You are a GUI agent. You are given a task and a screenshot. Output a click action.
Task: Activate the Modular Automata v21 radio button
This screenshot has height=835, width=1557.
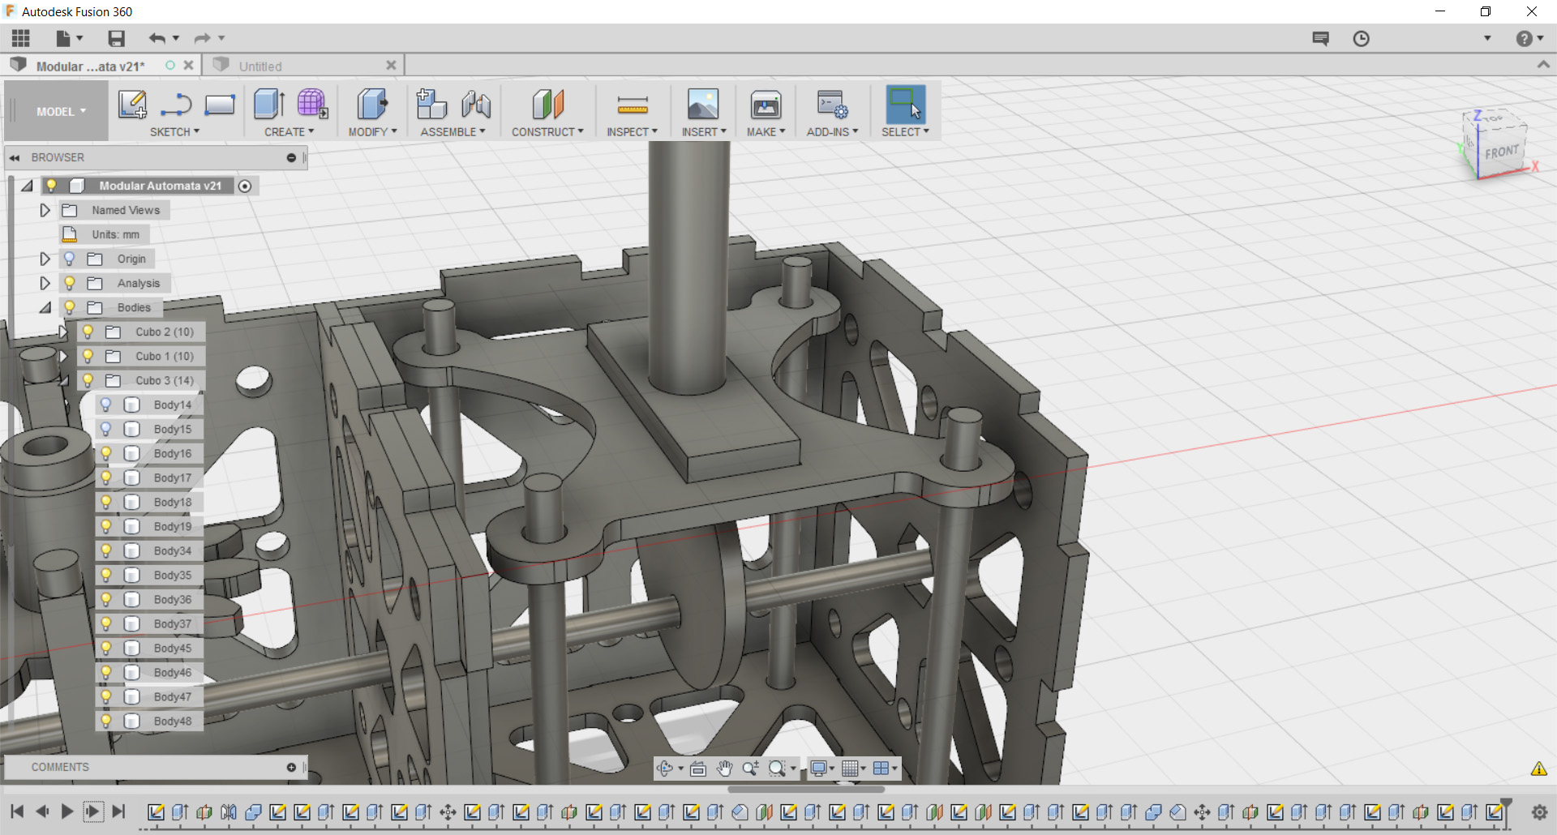245,186
